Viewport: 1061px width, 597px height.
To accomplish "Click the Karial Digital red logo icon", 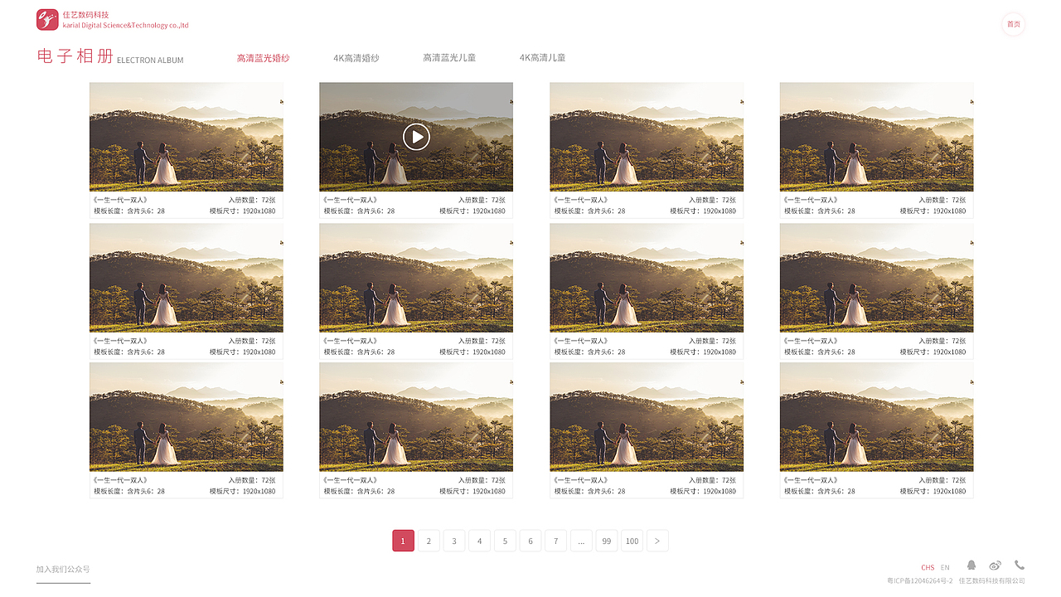I will click(x=47, y=19).
